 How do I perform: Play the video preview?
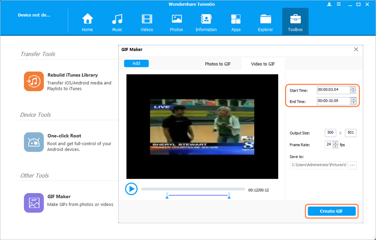[x=131, y=189]
